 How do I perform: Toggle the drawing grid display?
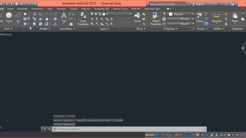[x=158, y=135]
